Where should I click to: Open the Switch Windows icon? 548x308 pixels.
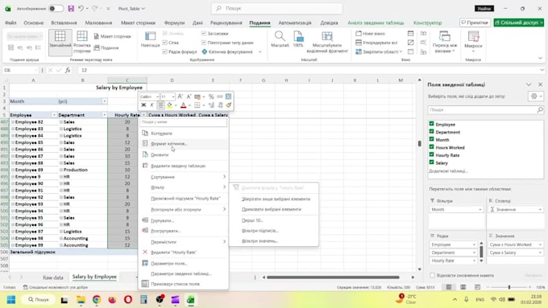(x=445, y=36)
